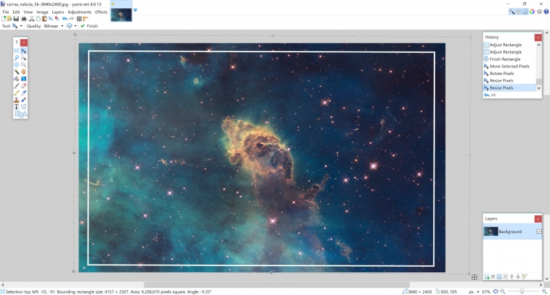
Task: Toggle the Layers window button at top right
Action: (x=525, y=11)
